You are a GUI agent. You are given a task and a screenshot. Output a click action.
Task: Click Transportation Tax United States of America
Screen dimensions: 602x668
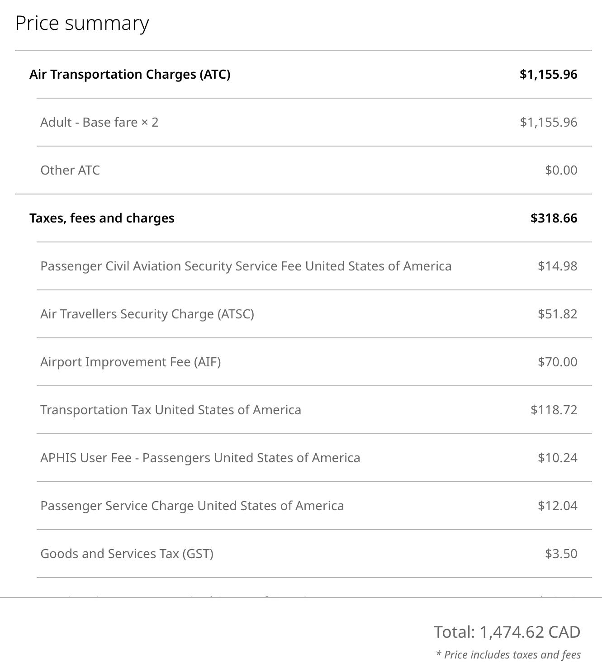(x=171, y=410)
